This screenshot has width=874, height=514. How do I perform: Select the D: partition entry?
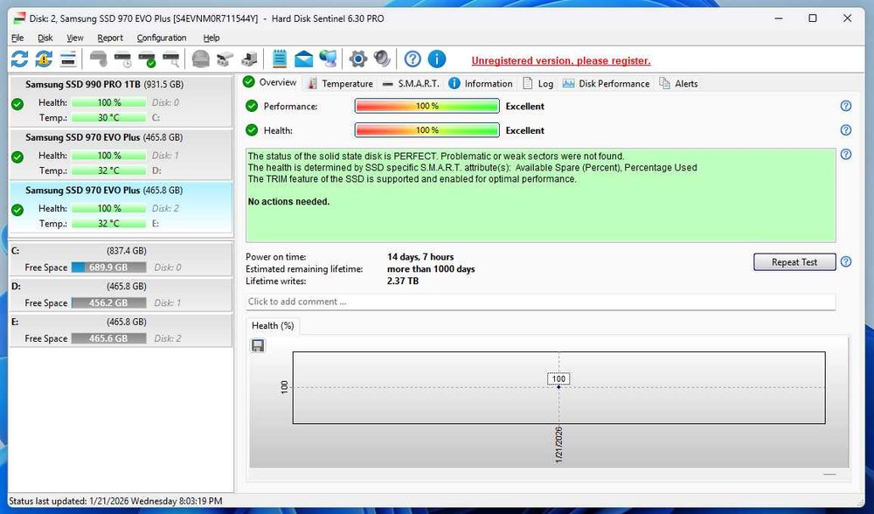point(121,295)
